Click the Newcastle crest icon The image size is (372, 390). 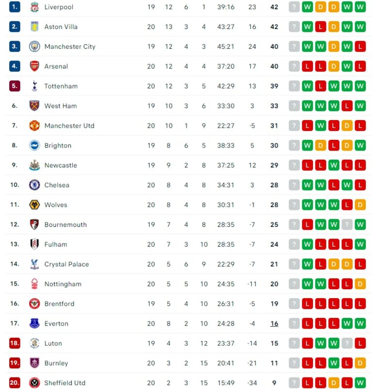tap(34, 165)
